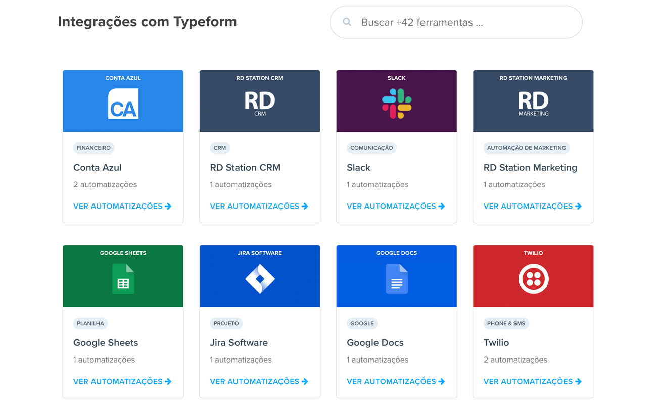Open Ver Automatizações link for RD Station CRM
This screenshot has width=657, height=410.
[259, 206]
